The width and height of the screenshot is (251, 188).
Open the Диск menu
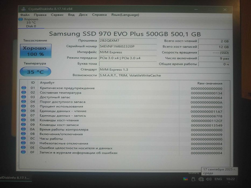point(83,15)
